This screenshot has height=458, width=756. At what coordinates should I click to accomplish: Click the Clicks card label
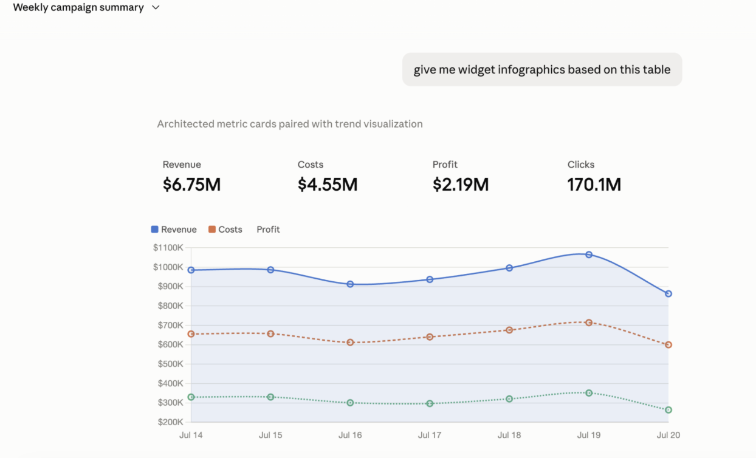pyautogui.click(x=581, y=165)
